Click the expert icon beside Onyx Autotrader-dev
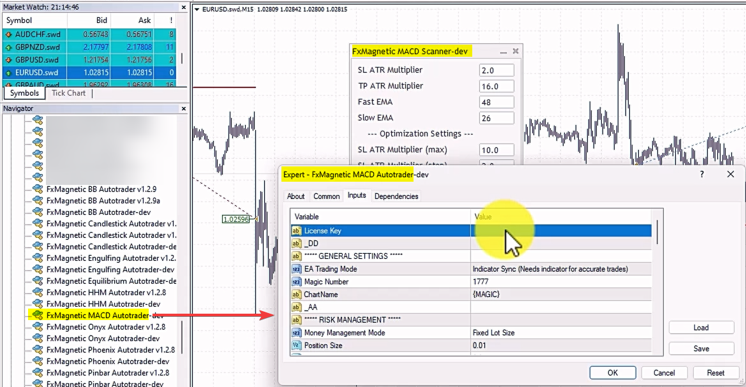 (38, 339)
